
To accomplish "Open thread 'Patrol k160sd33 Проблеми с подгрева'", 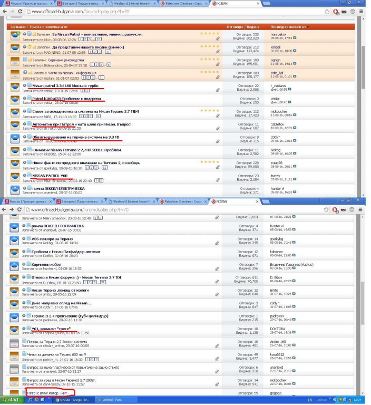I will pos(66,99).
